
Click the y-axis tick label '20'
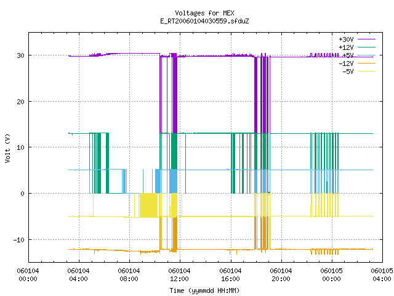click(x=20, y=102)
